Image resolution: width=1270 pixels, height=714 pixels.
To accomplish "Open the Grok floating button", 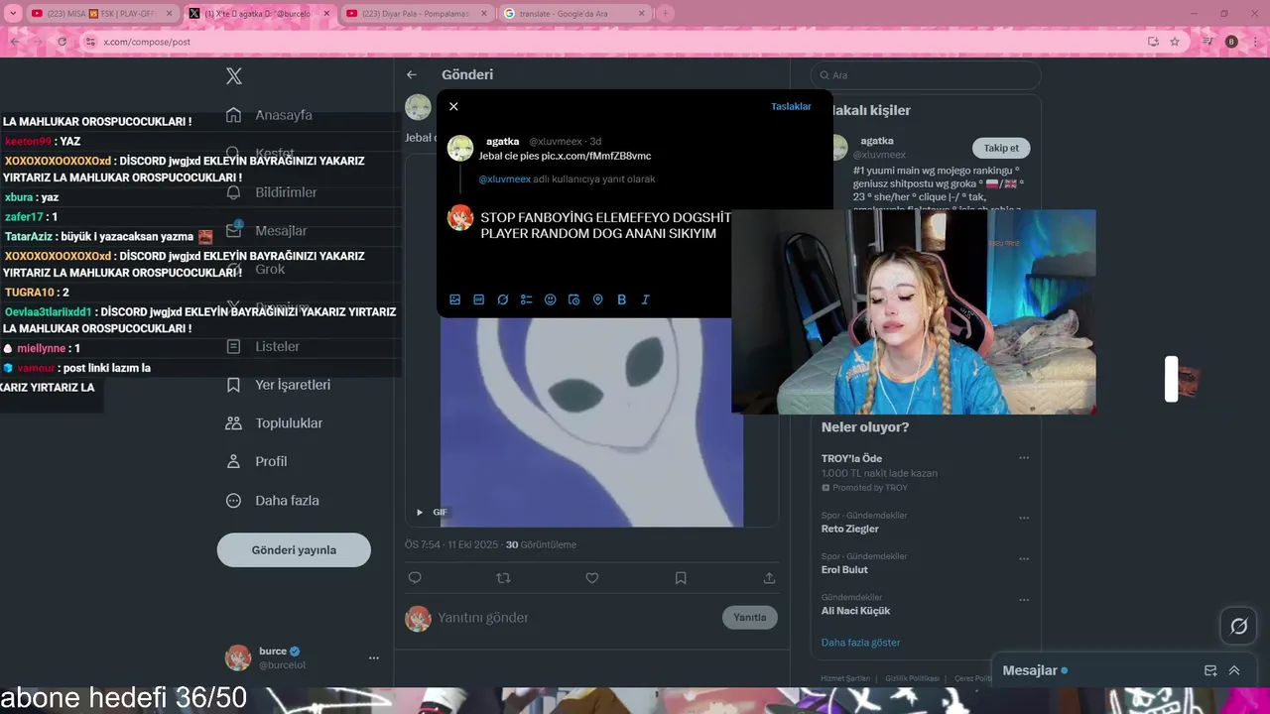I will click(x=1238, y=626).
